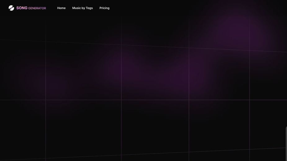Click the grey vertical scroll handle
This screenshot has width=287, height=161.
tap(286, 144)
